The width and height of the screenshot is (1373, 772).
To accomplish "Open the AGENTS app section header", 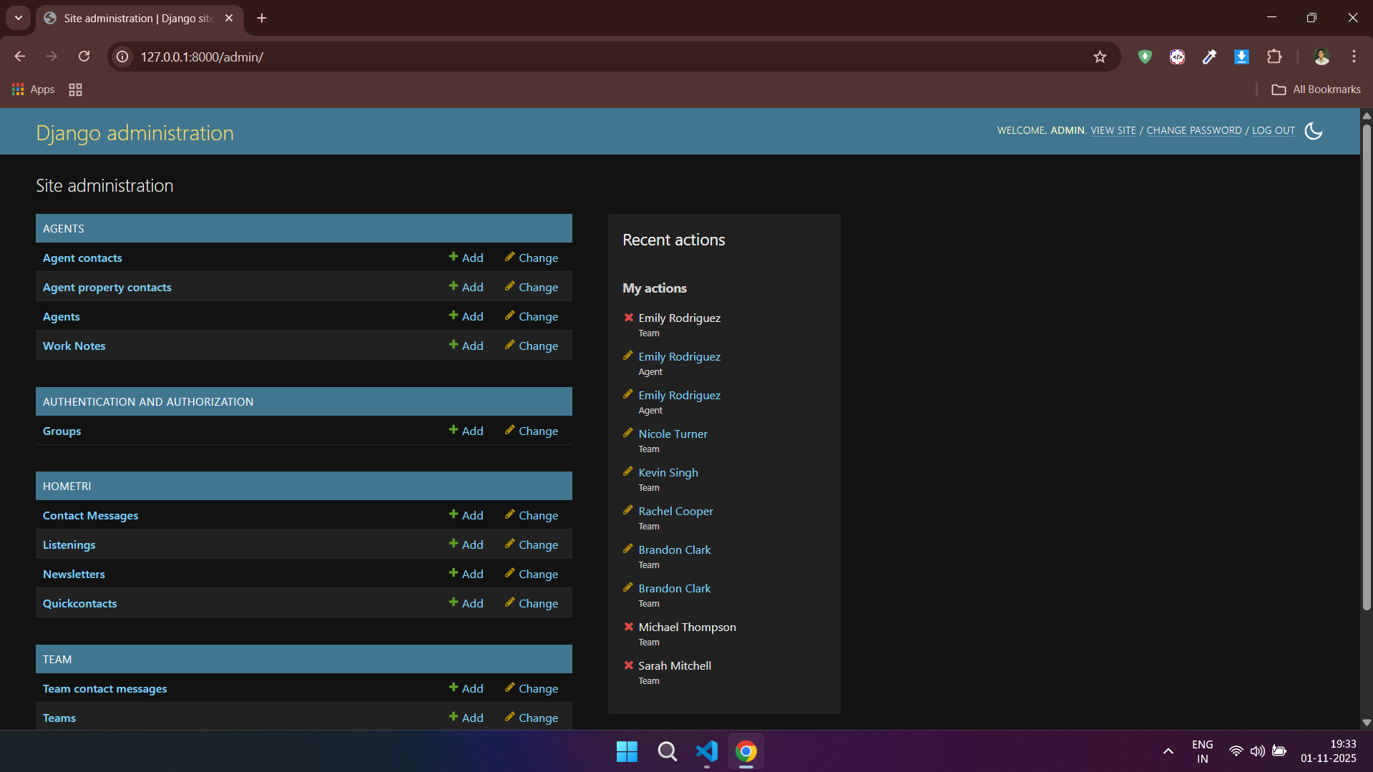I will coord(63,228).
